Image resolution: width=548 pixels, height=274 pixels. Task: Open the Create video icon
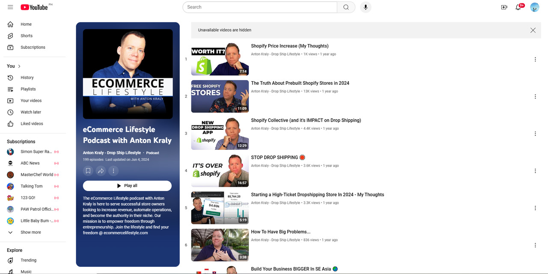[x=504, y=7]
